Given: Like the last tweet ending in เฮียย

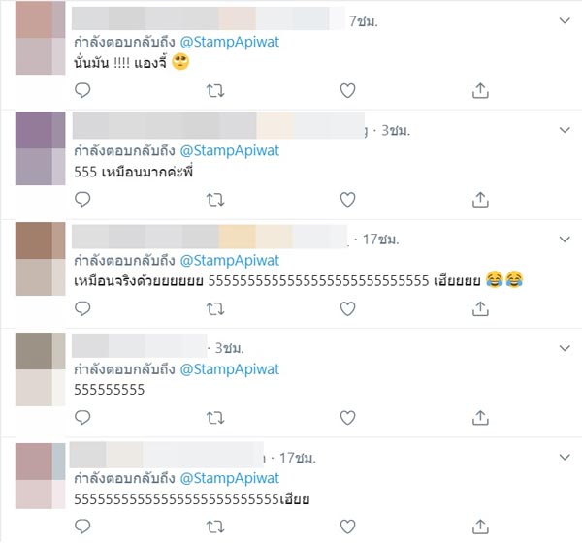Looking at the screenshot, I should (348, 527).
